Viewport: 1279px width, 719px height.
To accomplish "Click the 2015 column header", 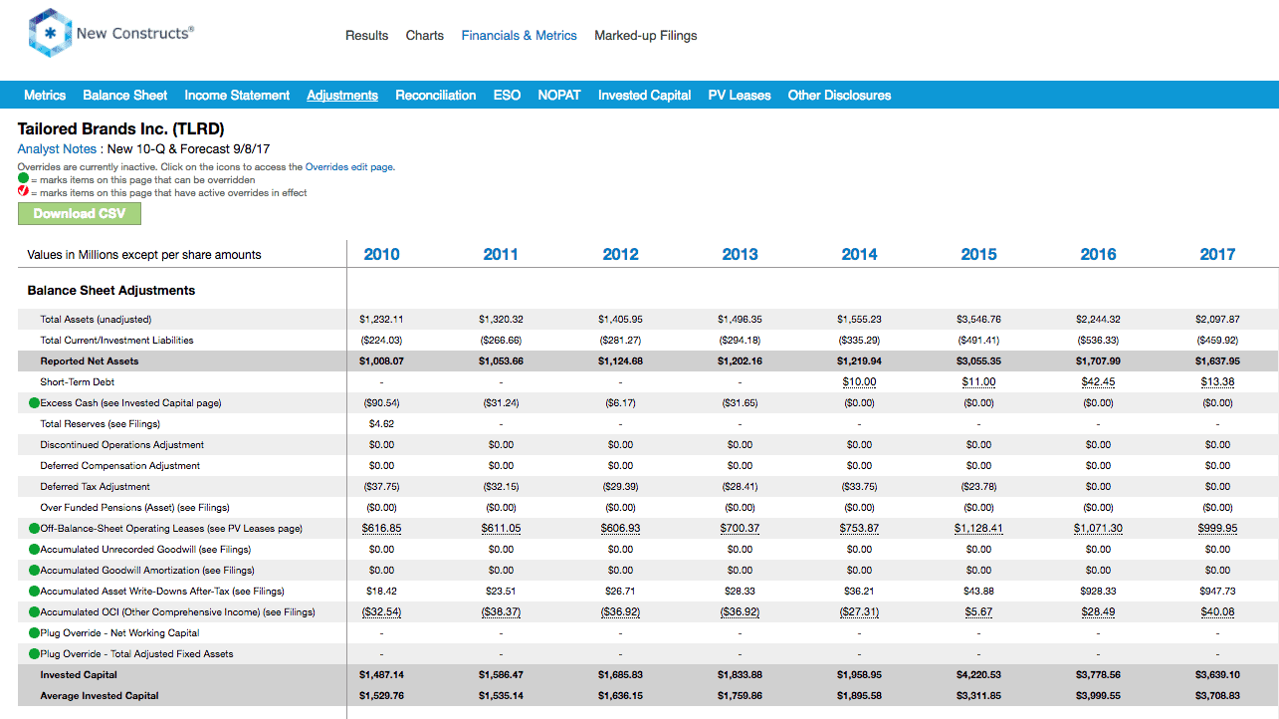I will (x=978, y=254).
